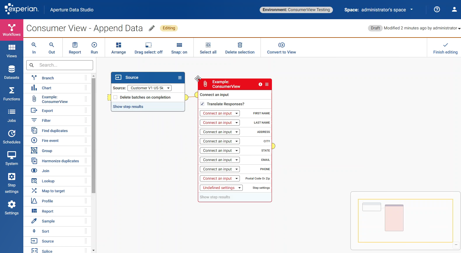Select the Fire event step

click(x=57, y=140)
